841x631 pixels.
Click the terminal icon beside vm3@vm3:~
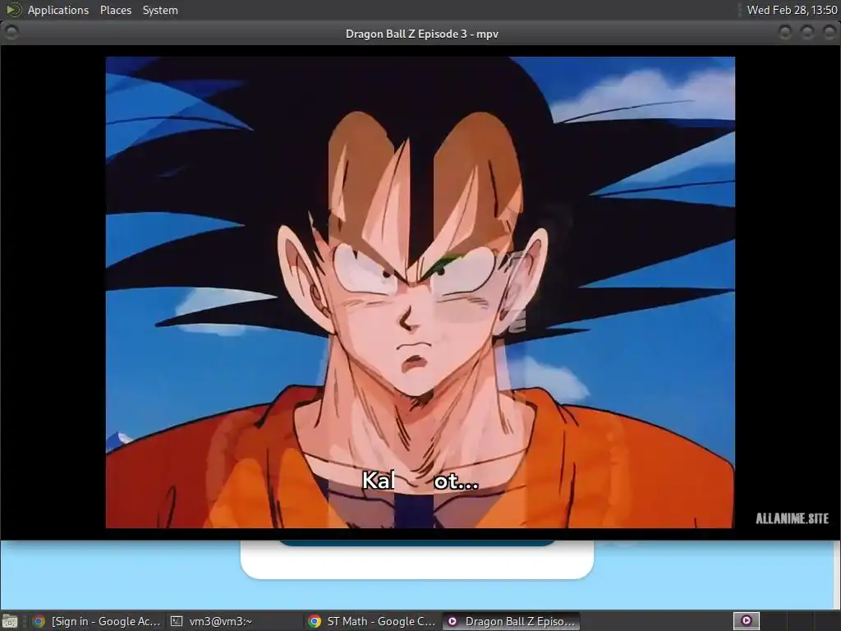pyautogui.click(x=177, y=621)
